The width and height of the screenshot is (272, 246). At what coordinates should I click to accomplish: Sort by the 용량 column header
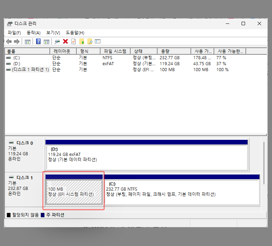click(x=174, y=51)
